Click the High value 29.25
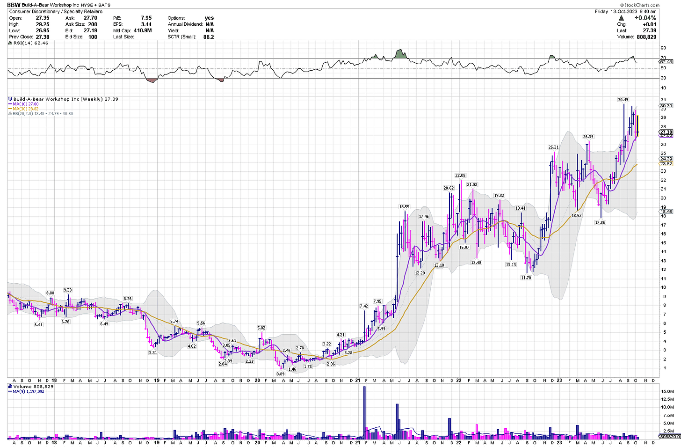681x447 pixels. pyautogui.click(x=43, y=24)
